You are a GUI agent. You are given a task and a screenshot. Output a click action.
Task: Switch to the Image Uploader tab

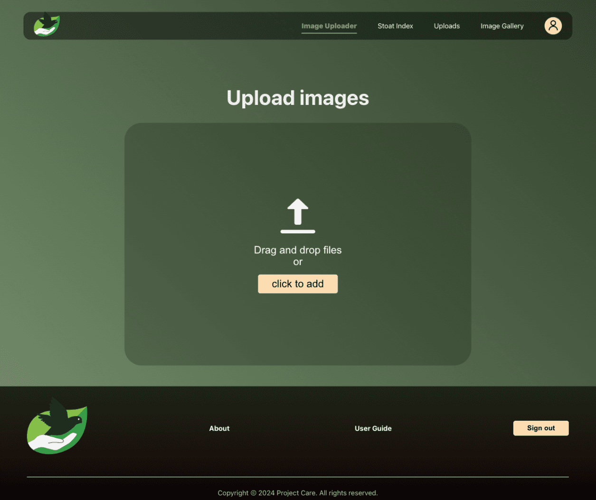point(329,26)
